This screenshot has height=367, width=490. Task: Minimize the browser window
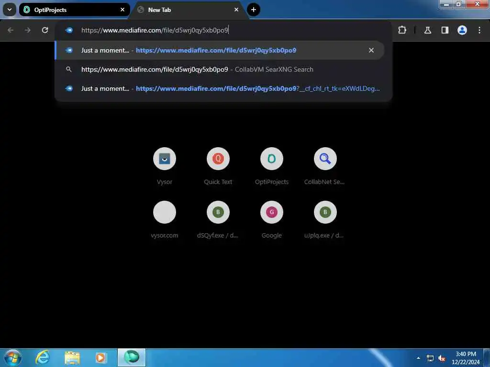[446, 4]
